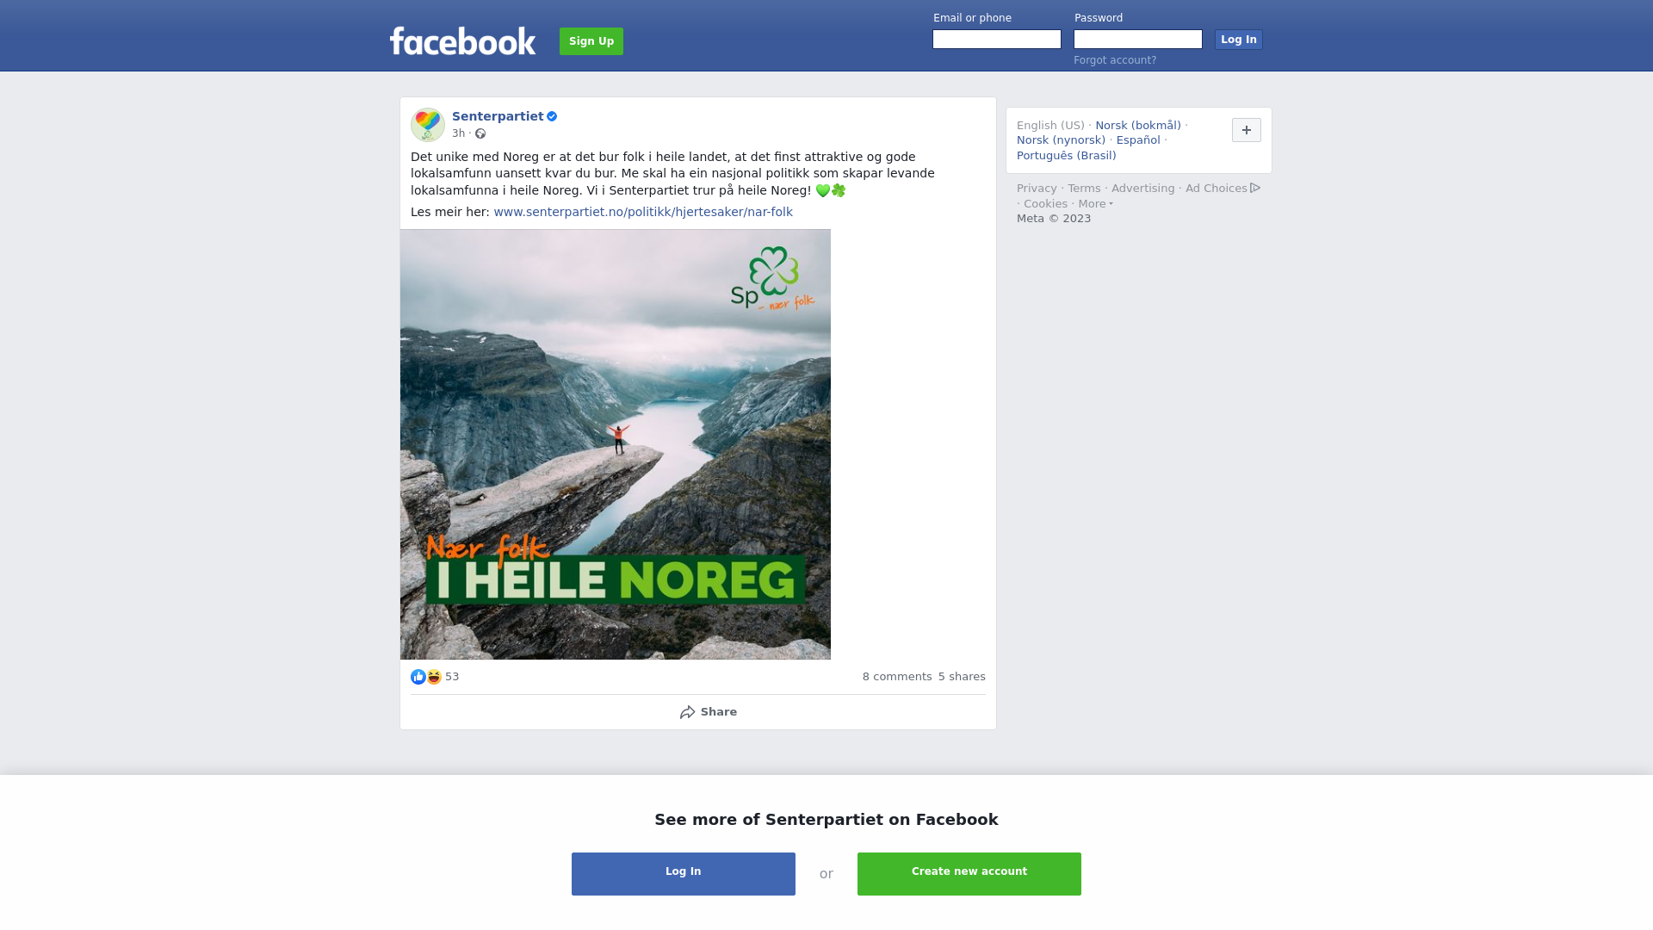Screen dimensions: 1653x930
Task: Open the 8 comments link
Action: point(897,677)
